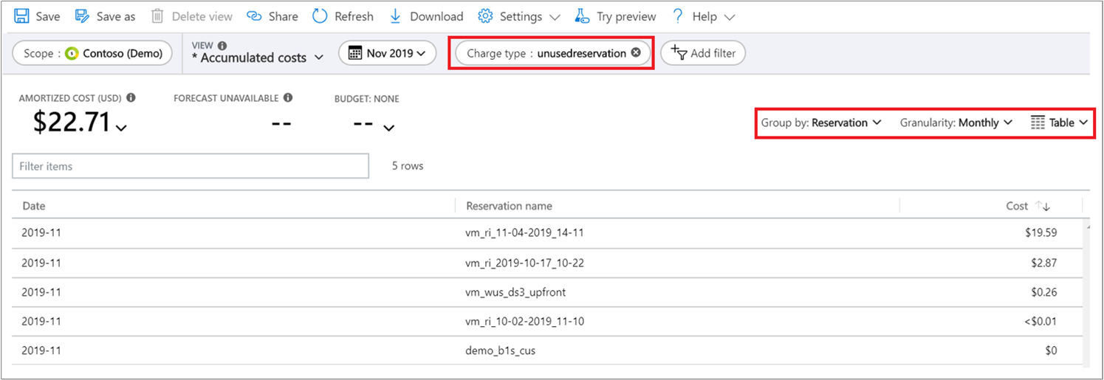
Task: Click the calendar icon in date picker
Action: 355,53
